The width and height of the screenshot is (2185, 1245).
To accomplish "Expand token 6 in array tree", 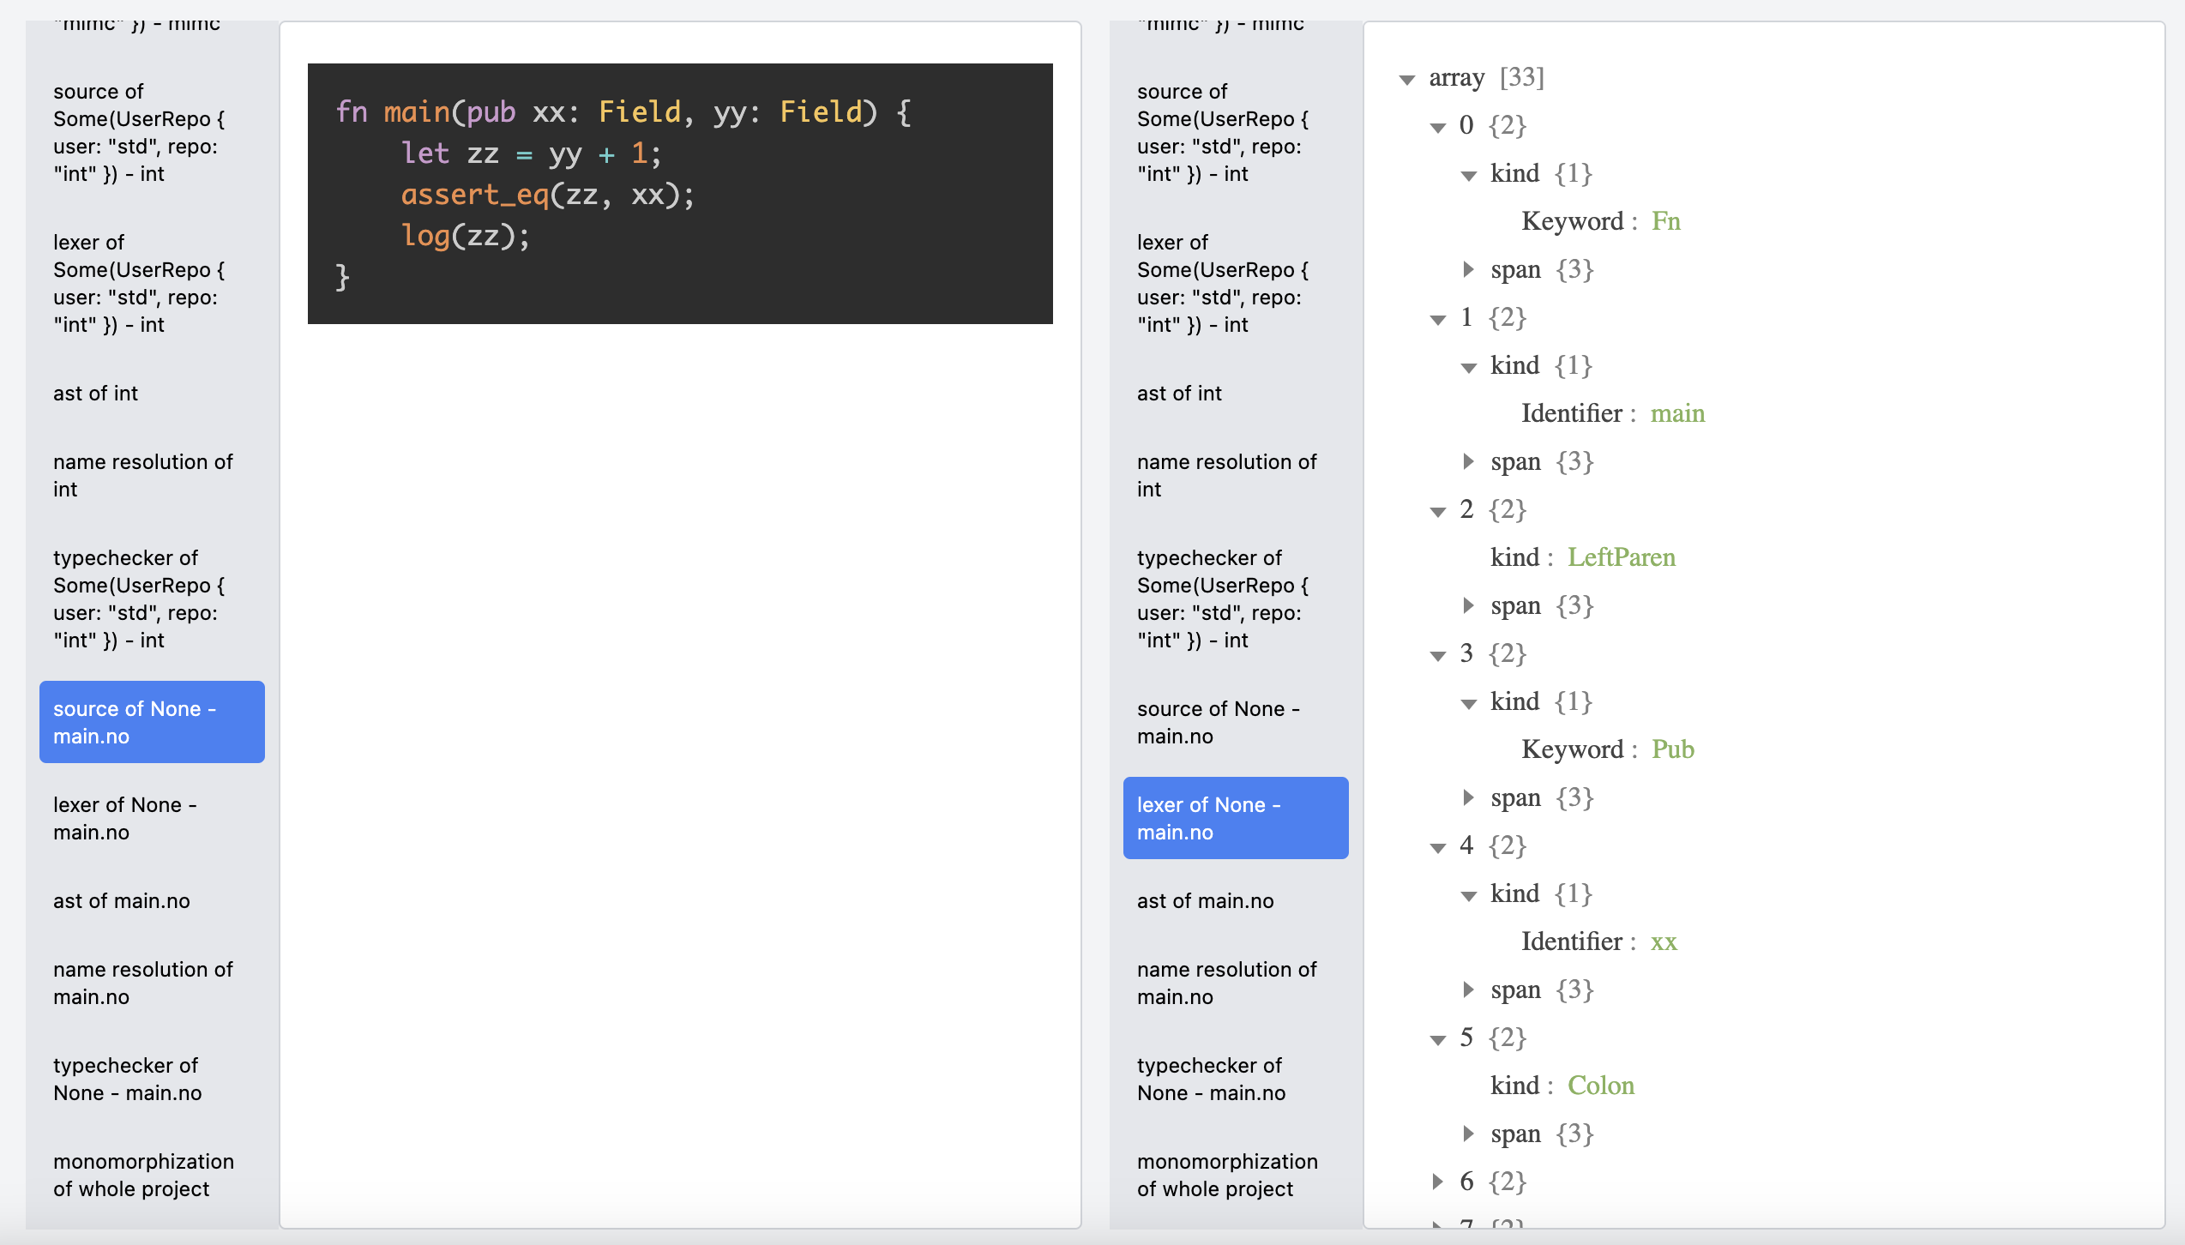I will [1438, 1182].
